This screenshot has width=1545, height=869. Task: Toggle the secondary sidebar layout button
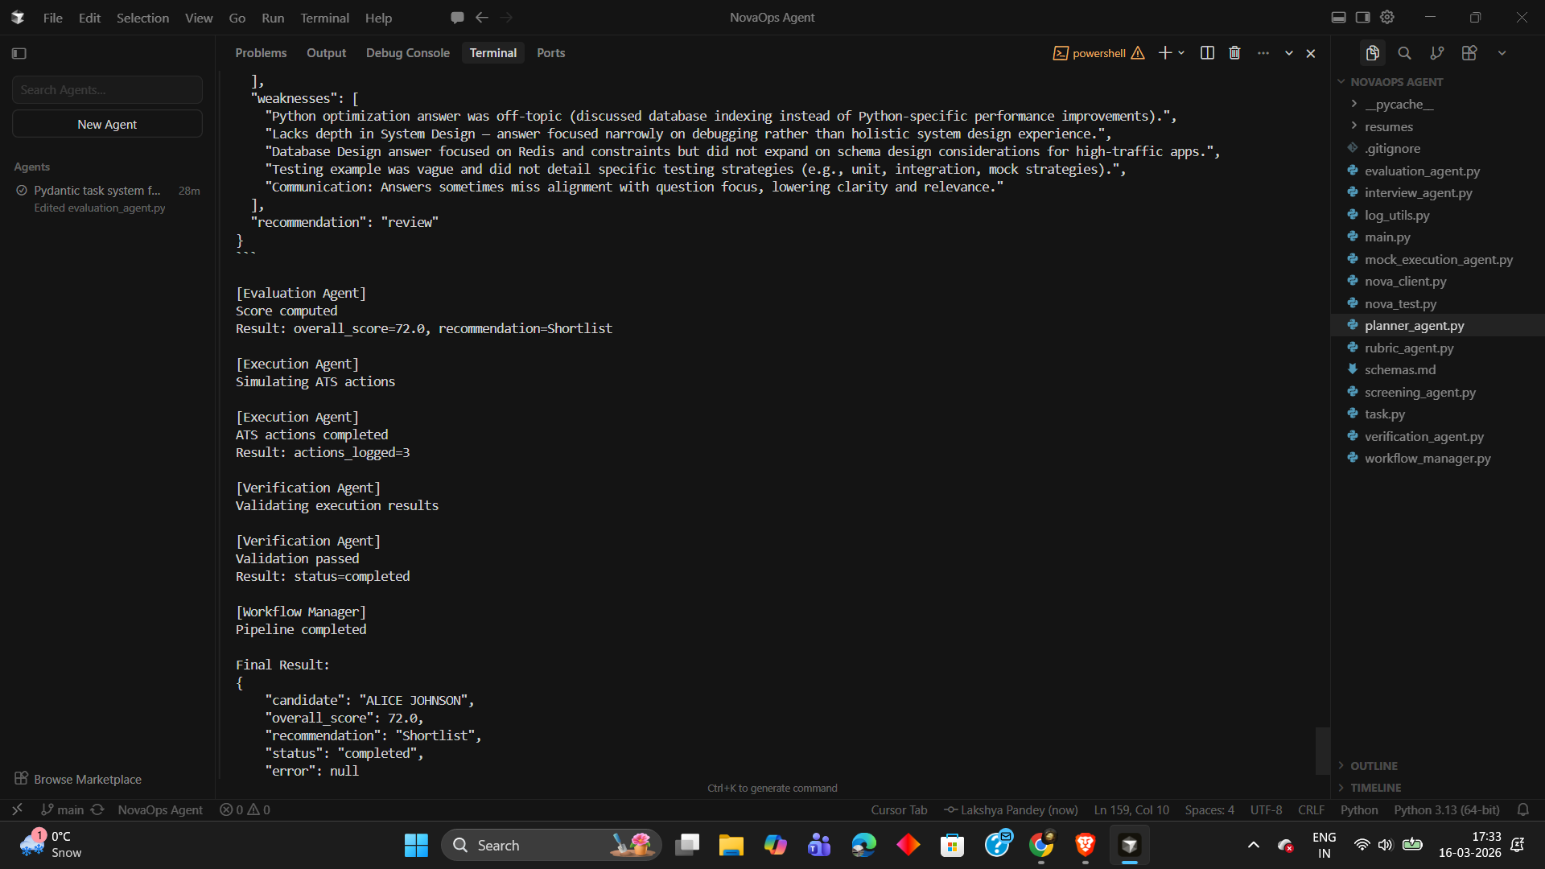pos(1362,17)
